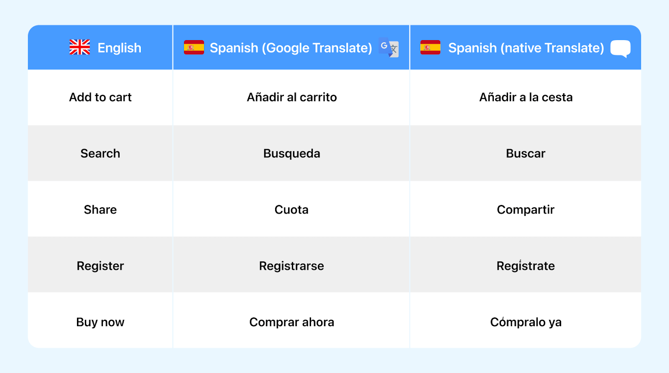Click the "Regístrate" cell
The image size is (669, 373).
pos(526,266)
